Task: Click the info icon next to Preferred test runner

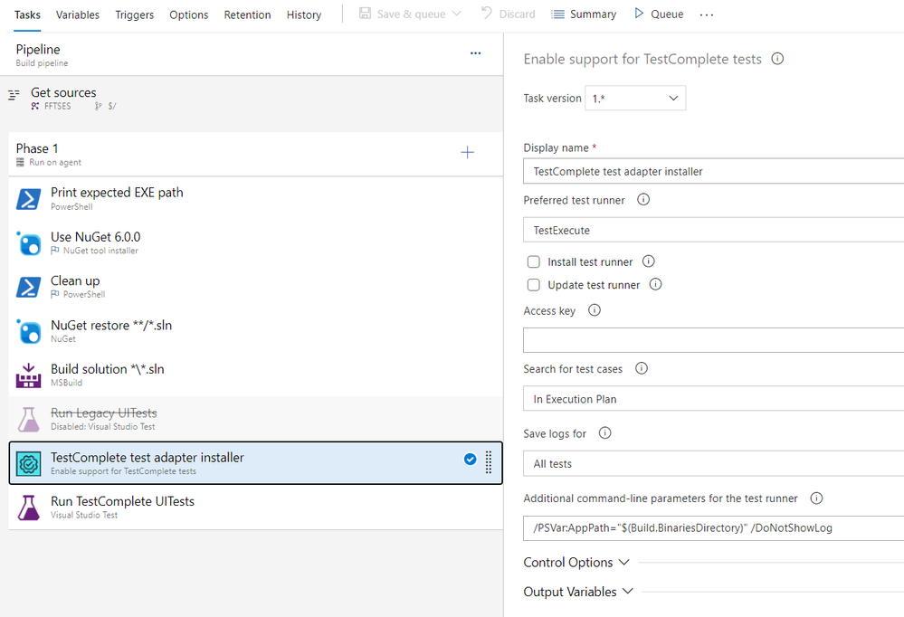Action: (643, 200)
